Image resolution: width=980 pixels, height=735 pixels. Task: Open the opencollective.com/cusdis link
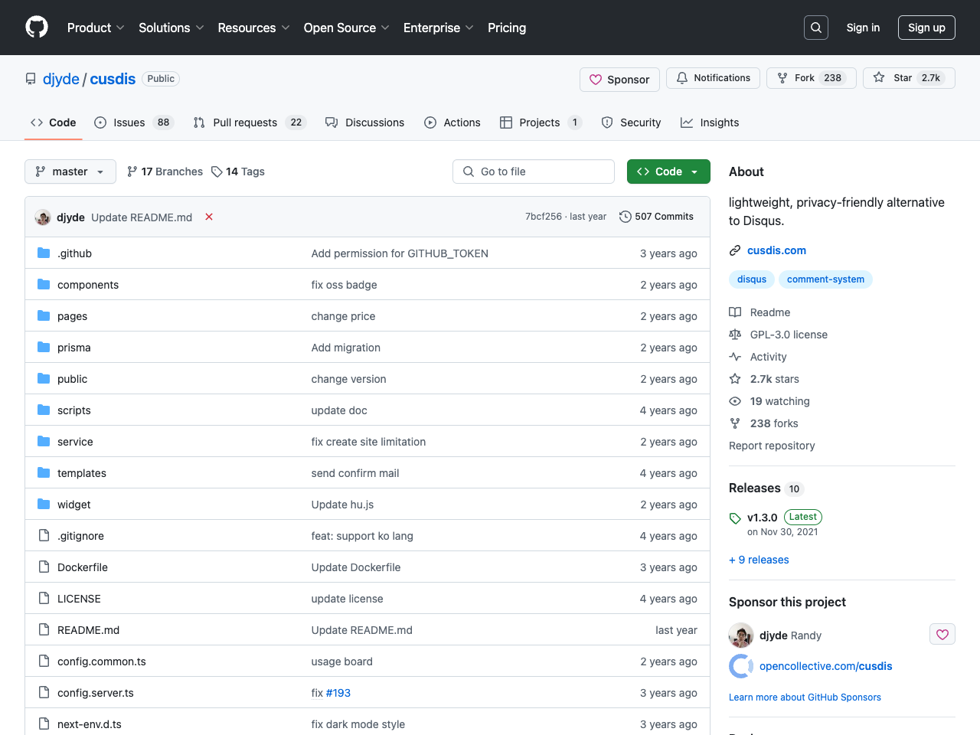826,666
